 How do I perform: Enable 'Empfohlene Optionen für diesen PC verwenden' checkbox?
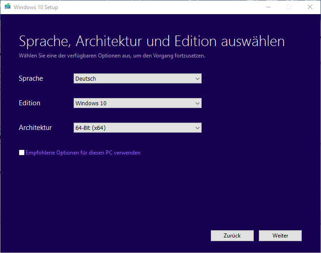click(x=21, y=153)
